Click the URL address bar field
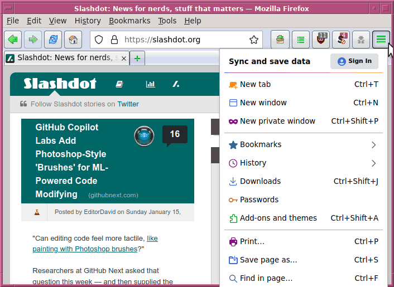Screen dimensions: 394x287 [x=176, y=40]
